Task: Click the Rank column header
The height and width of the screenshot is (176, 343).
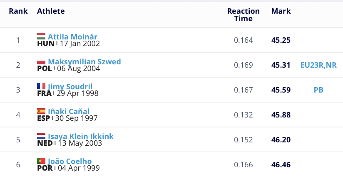Action: (18, 11)
